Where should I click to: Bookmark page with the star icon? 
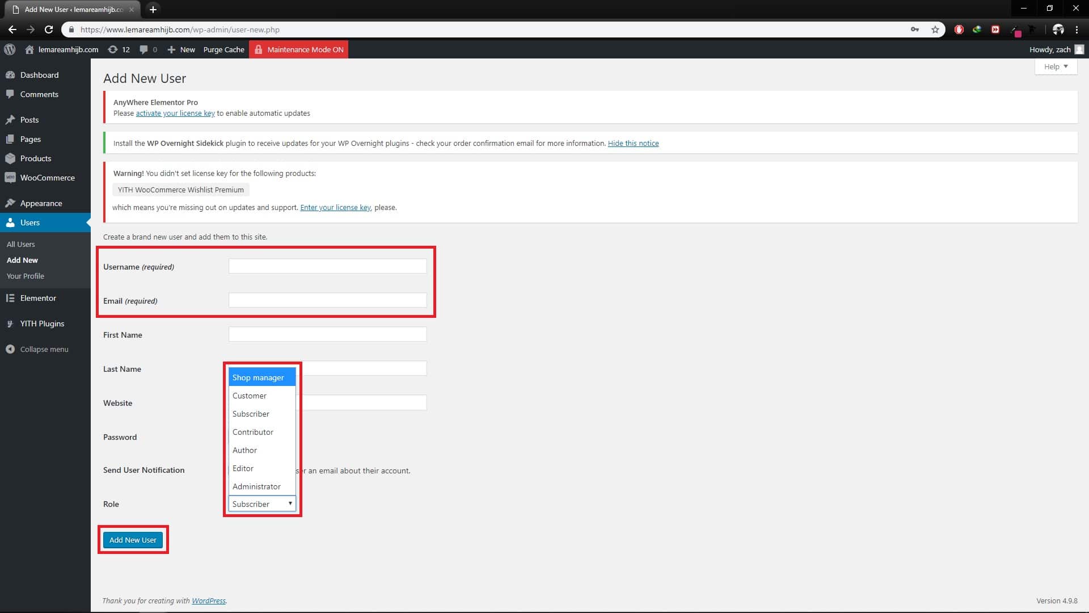[935, 30]
